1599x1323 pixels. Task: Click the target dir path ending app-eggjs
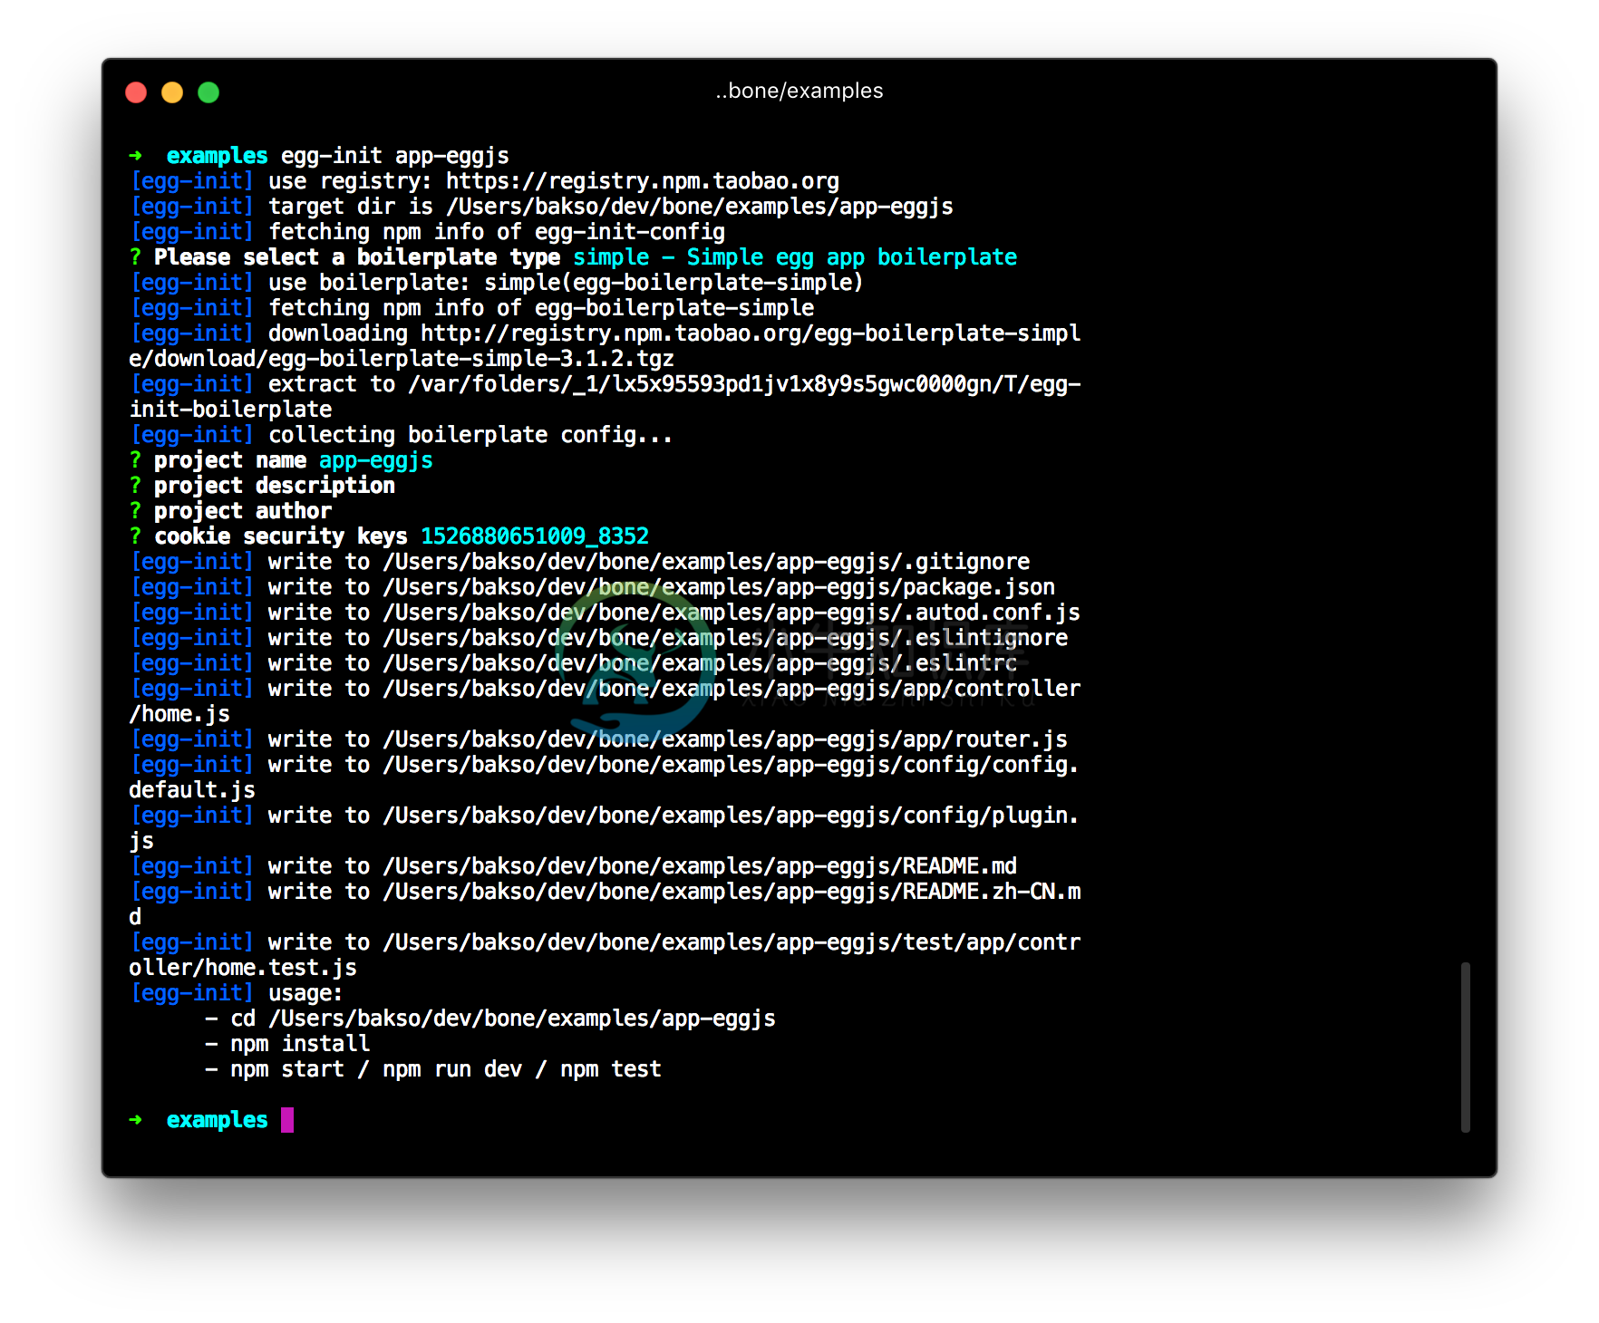tap(699, 207)
